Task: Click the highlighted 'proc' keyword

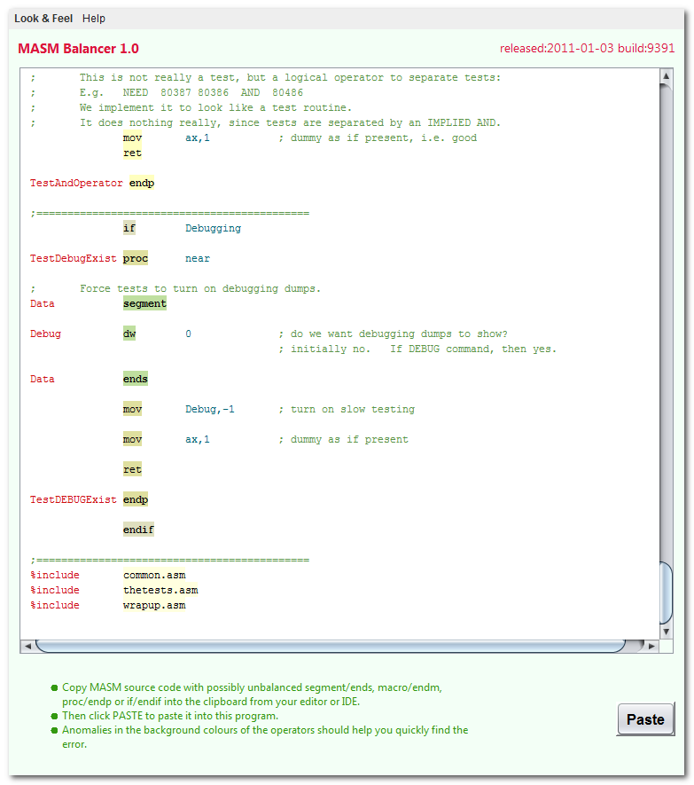Action: pos(136,258)
